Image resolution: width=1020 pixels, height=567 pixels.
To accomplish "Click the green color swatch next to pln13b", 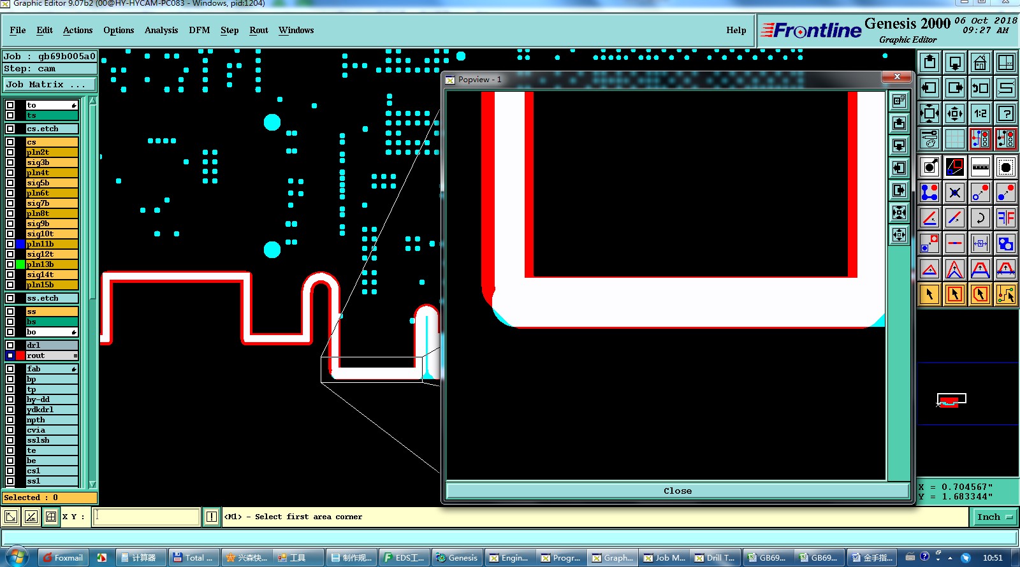I will (x=20, y=264).
